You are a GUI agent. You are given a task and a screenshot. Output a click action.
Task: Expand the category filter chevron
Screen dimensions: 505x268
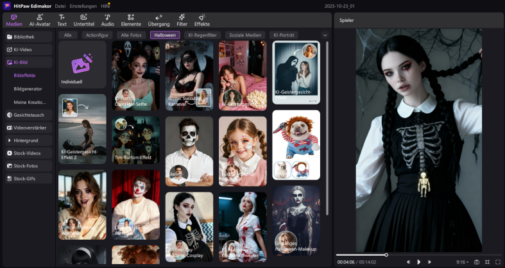tap(325, 35)
